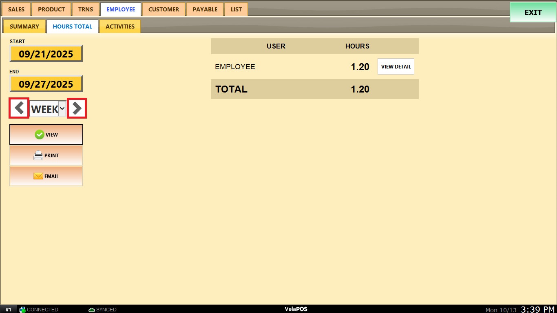Click the next period right arrow
Image resolution: width=557 pixels, height=313 pixels.
click(77, 108)
